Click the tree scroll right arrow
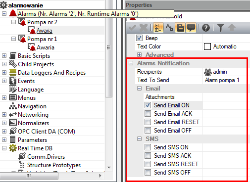 100,176
